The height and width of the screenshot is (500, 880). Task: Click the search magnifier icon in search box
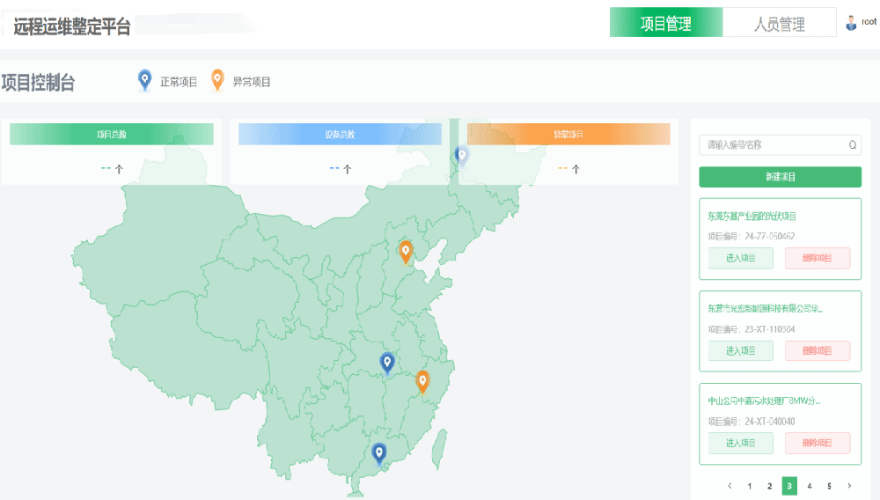pos(852,145)
